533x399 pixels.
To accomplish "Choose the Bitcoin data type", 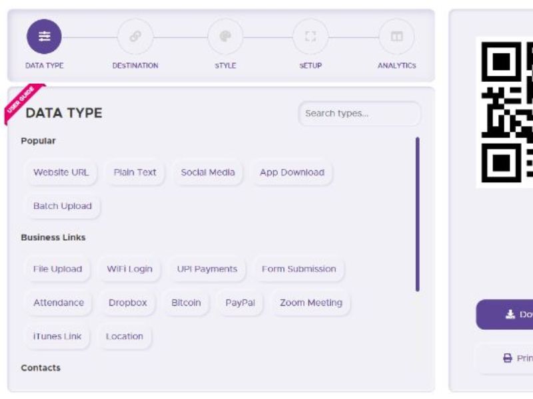I will [x=186, y=303].
